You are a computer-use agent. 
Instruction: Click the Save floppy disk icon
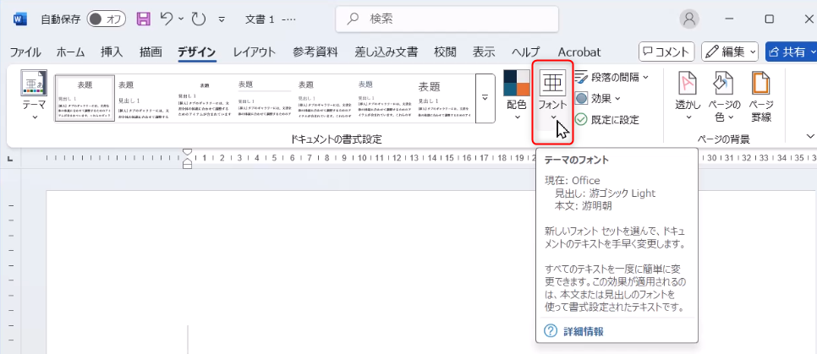point(144,19)
